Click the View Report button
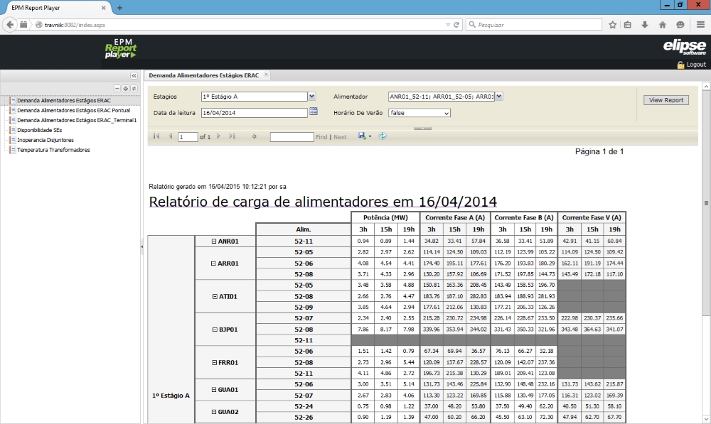Image resolution: width=711 pixels, height=424 pixels. (x=666, y=100)
